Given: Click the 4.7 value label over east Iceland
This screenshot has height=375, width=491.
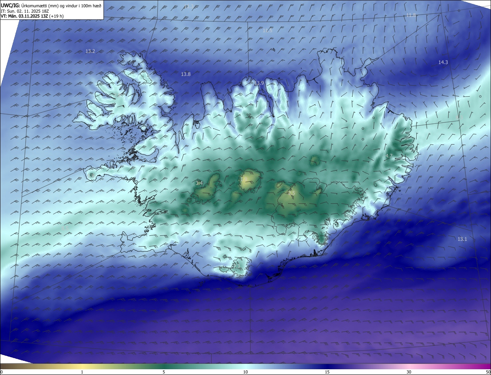Looking at the screenshot, I should click(x=389, y=156).
